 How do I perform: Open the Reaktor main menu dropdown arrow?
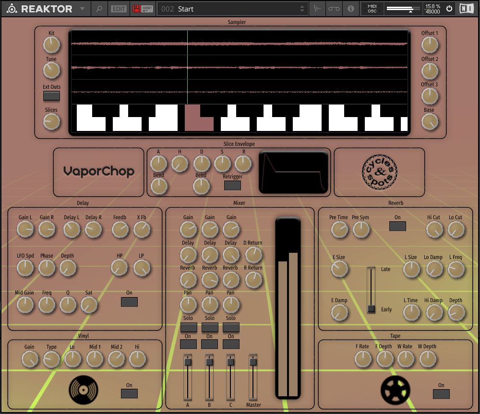coord(83,9)
